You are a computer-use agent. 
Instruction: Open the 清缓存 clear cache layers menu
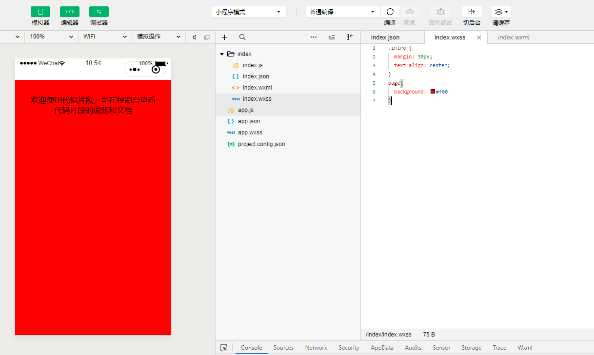tap(501, 12)
